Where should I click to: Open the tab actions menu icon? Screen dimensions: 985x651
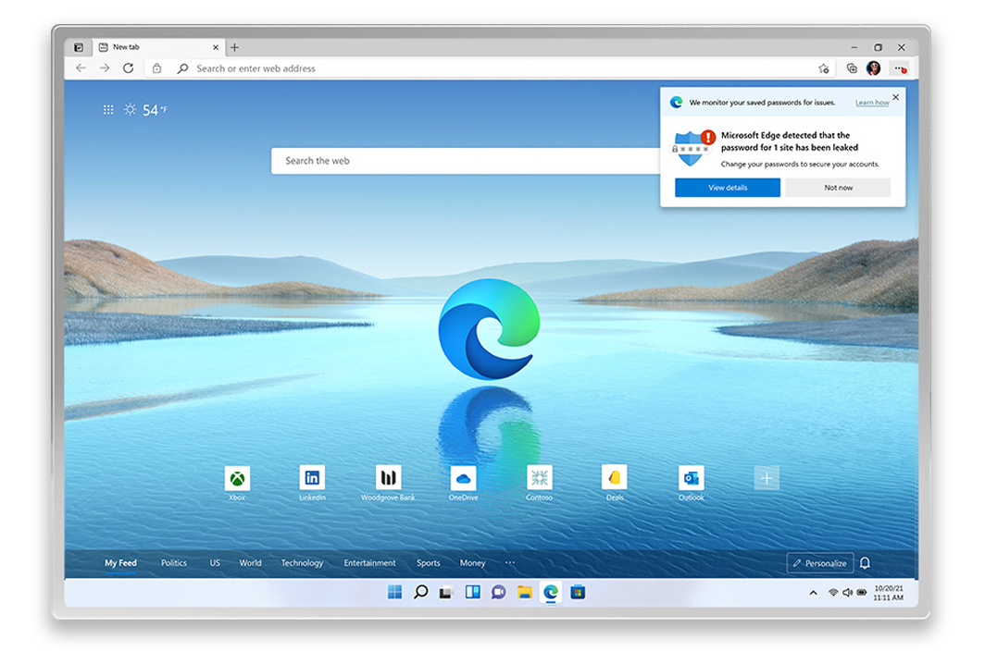[x=79, y=47]
